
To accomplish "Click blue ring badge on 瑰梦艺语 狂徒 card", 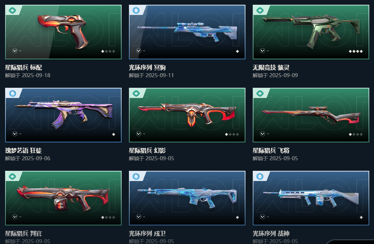I will 12,93.
